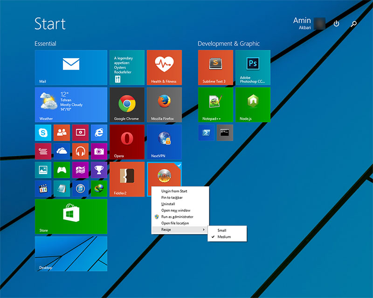Open the People tile
Image resolution: width=373 pixels, height=298 pixels.
pyautogui.click(x=62, y=133)
